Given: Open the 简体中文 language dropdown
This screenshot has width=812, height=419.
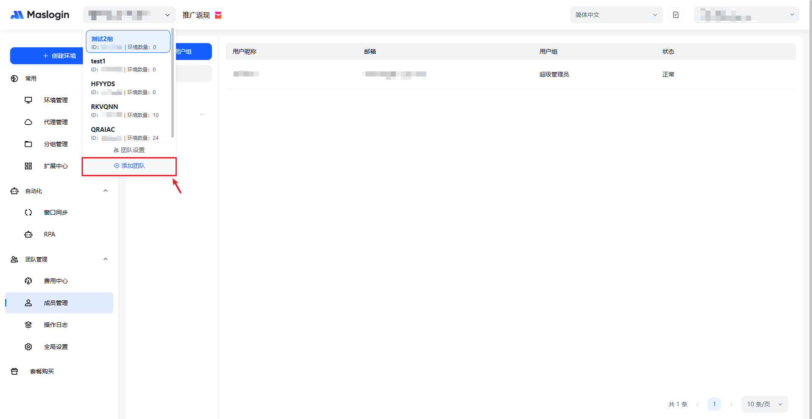Looking at the screenshot, I should (x=616, y=15).
